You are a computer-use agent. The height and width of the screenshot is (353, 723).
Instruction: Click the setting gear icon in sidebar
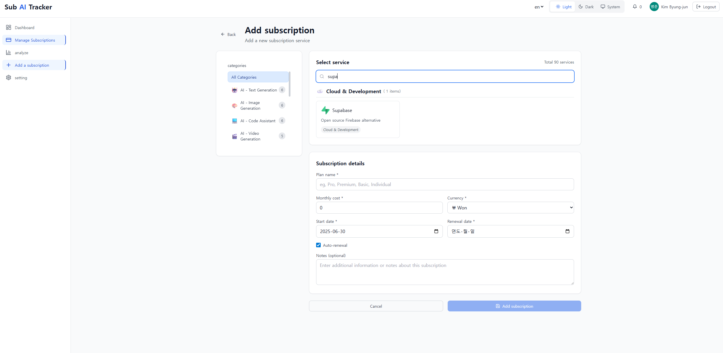click(x=9, y=77)
